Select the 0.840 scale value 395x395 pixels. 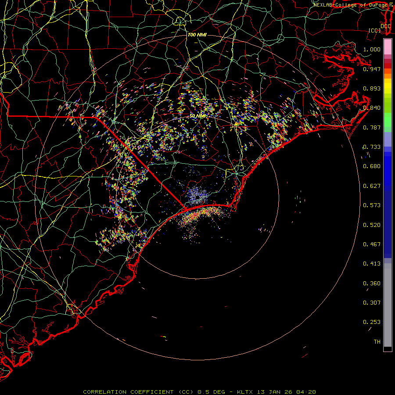(372, 108)
